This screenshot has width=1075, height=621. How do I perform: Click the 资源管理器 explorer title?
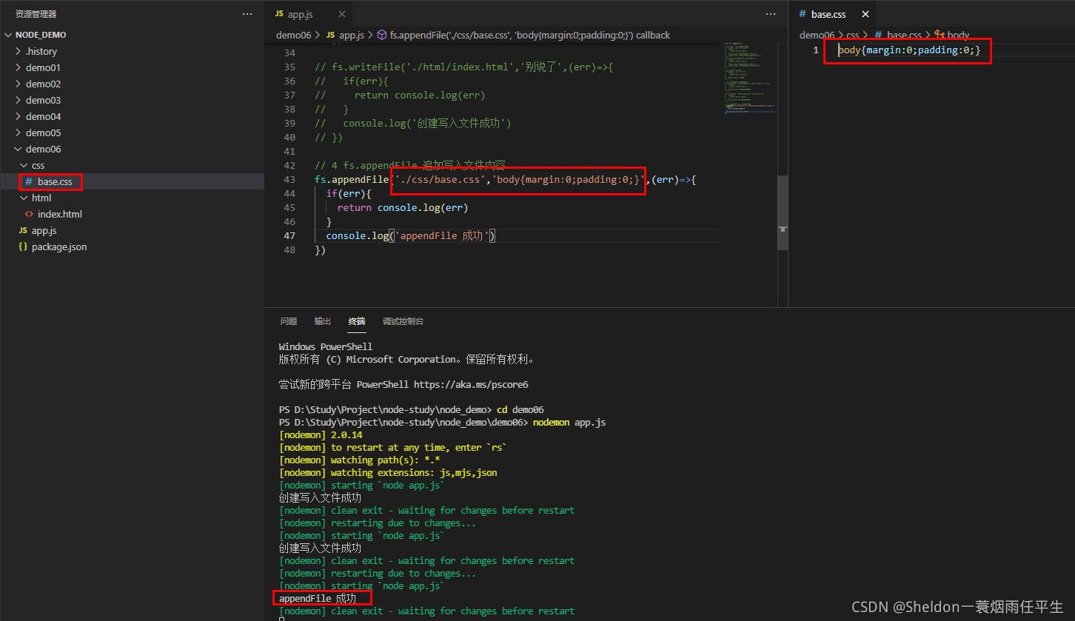[x=36, y=14]
